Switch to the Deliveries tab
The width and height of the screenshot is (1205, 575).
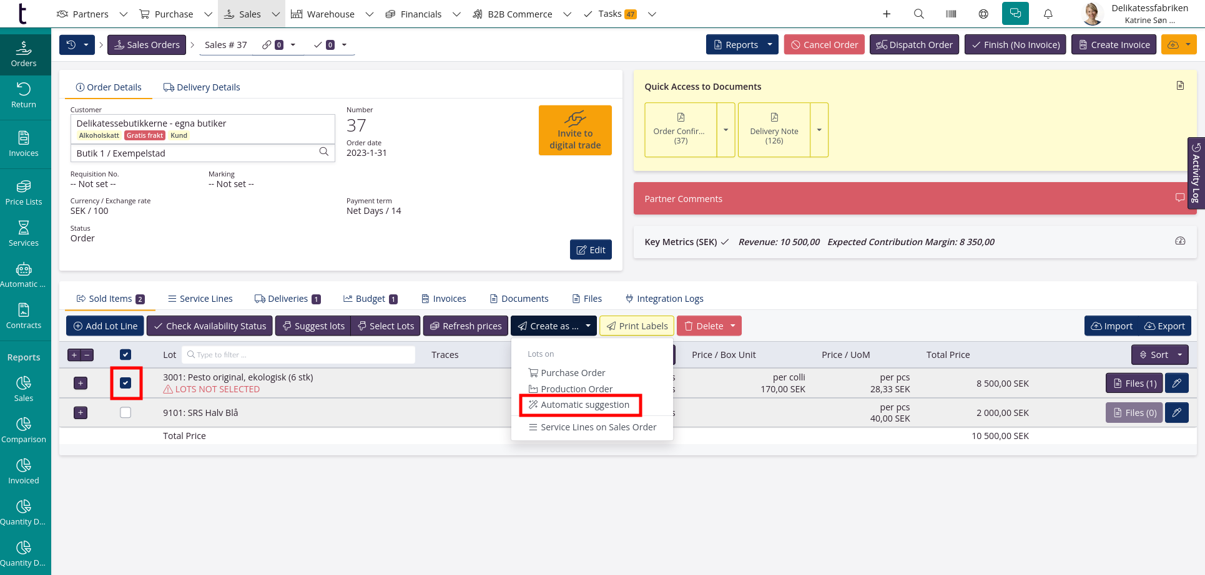click(287, 299)
